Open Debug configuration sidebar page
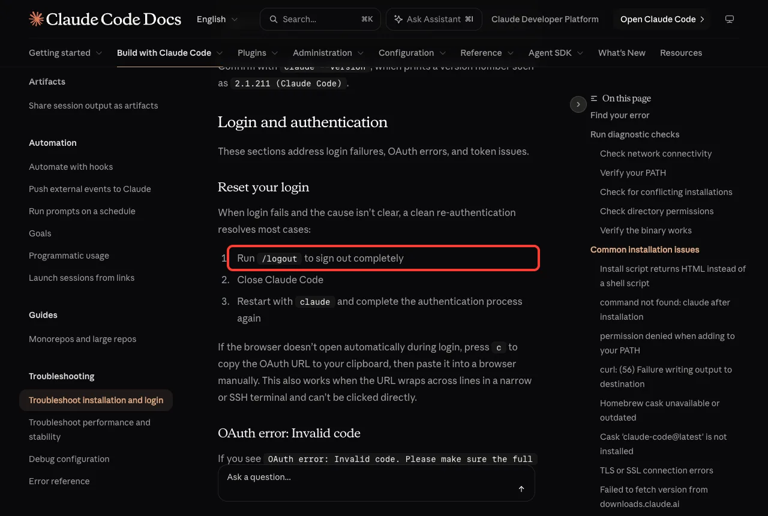This screenshot has height=516, width=768. pos(69,459)
